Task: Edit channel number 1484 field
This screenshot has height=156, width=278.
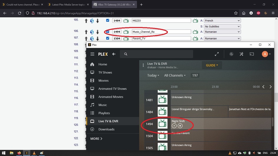Action: point(117,21)
